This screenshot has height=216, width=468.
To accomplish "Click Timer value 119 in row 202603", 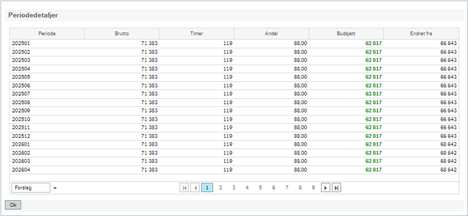I will 228,162.
